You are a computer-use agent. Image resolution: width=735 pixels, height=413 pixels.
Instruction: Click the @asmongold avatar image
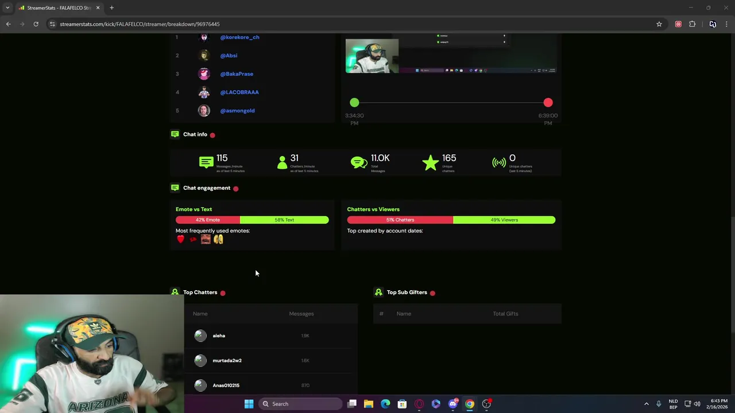click(x=204, y=111)
